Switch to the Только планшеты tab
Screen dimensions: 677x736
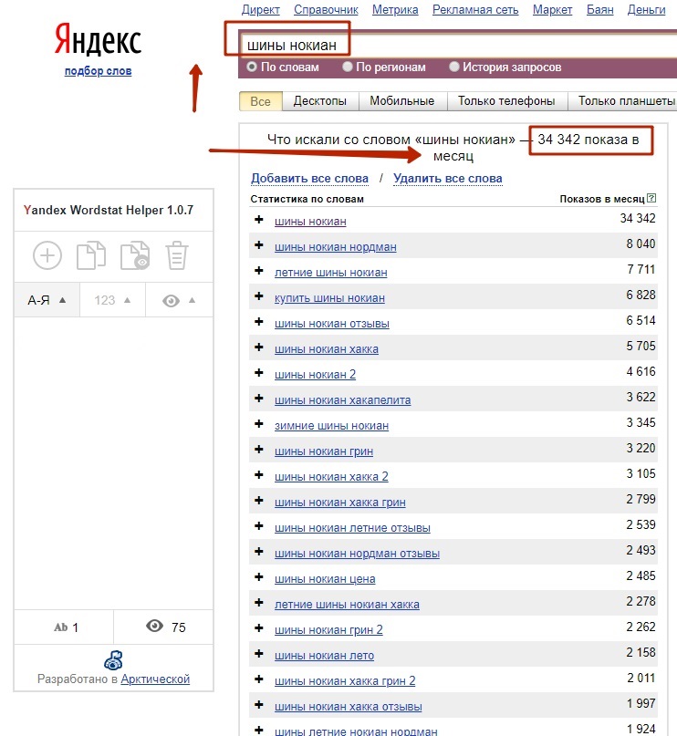pyautogui.click(x=624, y=101)
